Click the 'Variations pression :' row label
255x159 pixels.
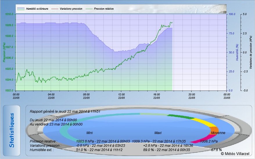[x=46, y=146]
